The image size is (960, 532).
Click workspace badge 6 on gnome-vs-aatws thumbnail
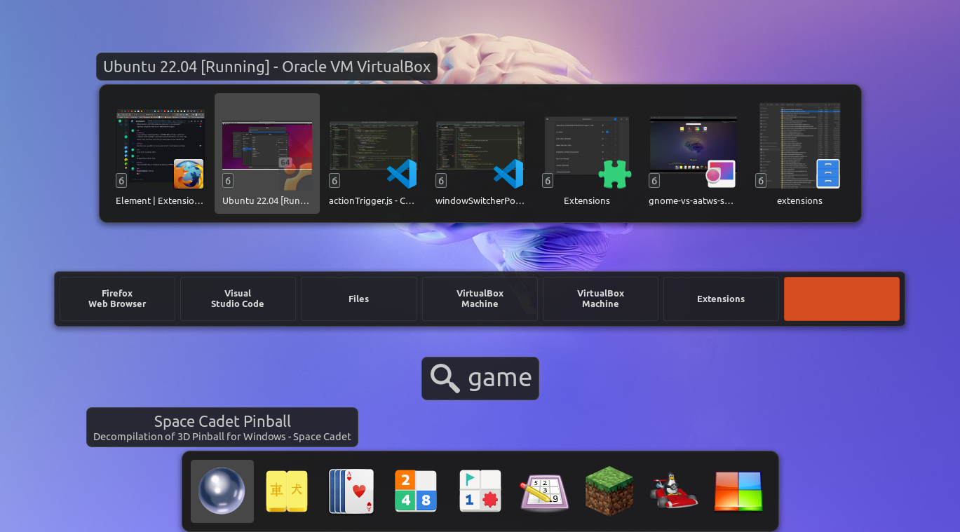654,181
